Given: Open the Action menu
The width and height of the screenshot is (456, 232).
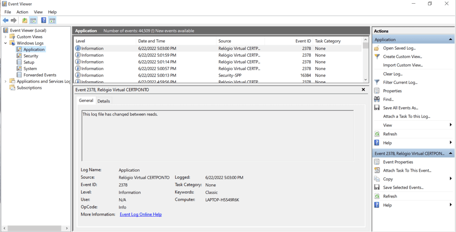Looking at the screenshot, I should coord(22,12).
